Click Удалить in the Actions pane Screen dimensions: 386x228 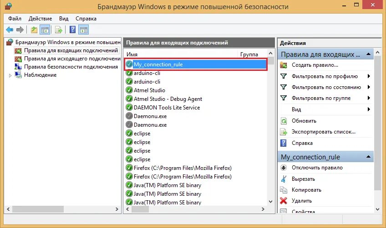pyautogui.click(x=301, y=201)
